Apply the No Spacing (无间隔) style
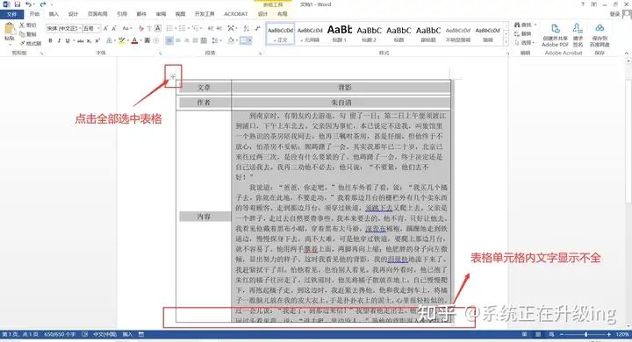The width and height of the screenshot is (632, 342). click(310, 33)
